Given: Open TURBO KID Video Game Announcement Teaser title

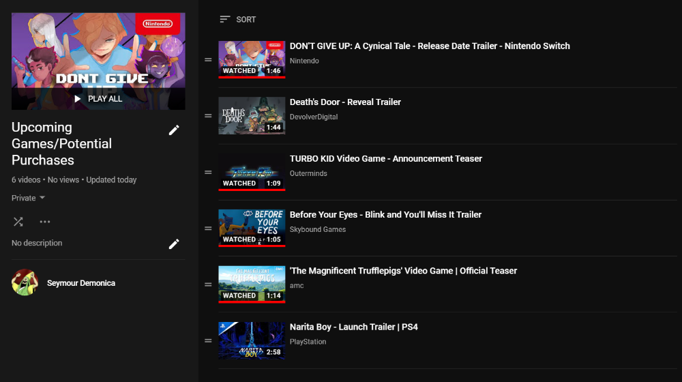Looking at the screenshot, I should tap(386, 159).
